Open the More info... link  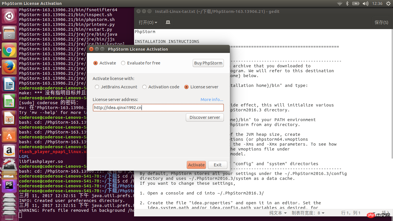[212, 100]
